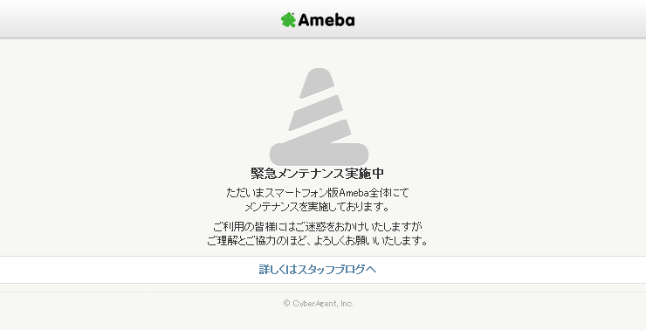Viewport: 646px width, 330px height.
Task: Click the cone's rounded top segment
Action: tap(317, 83)
